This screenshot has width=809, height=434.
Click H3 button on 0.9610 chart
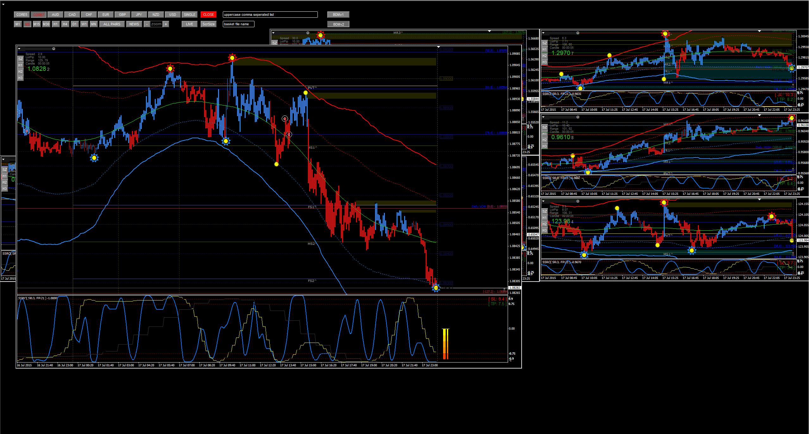click(x=545, y=146)
